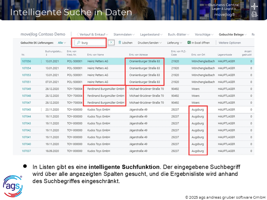Open delivery number 107041
The width and height of the screenshot is (267, 200).
click(26, 137)
